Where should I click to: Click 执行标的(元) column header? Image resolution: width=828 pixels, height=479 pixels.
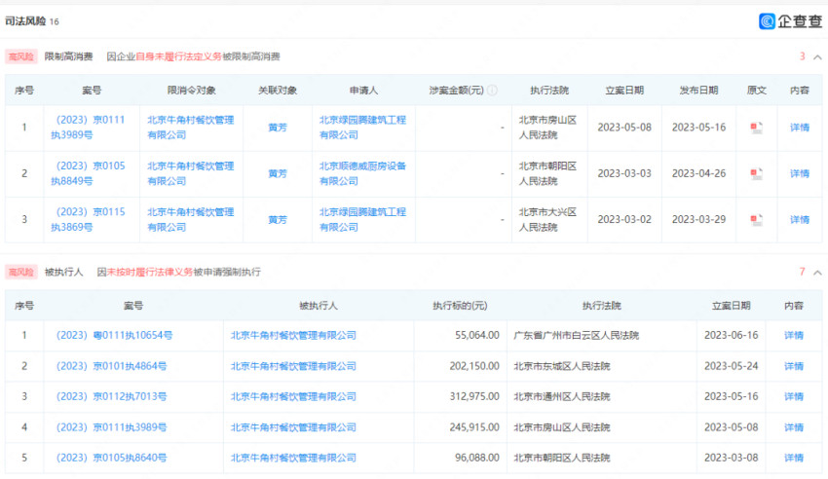pos(460,306)
